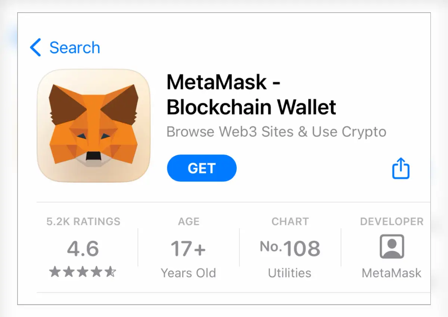Tap Search to go back
Viewport: 448px width, 317px height.
(x=74, y=47)
